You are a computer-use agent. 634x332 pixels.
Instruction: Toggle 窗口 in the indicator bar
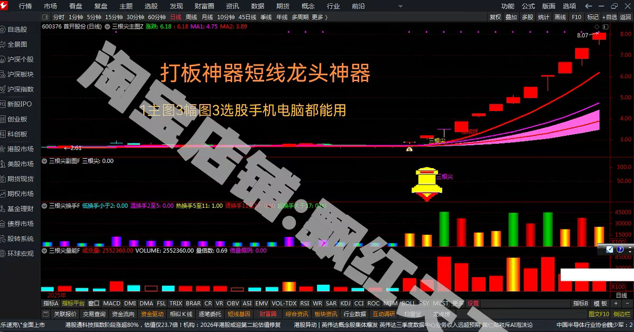(x=94, y=303)
